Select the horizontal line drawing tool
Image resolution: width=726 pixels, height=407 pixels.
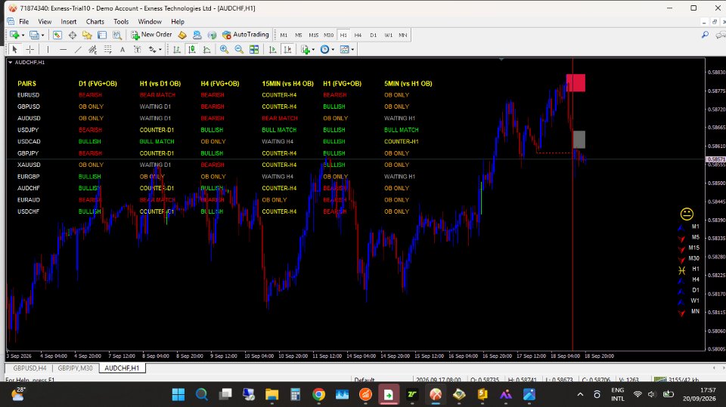point(63,50)
